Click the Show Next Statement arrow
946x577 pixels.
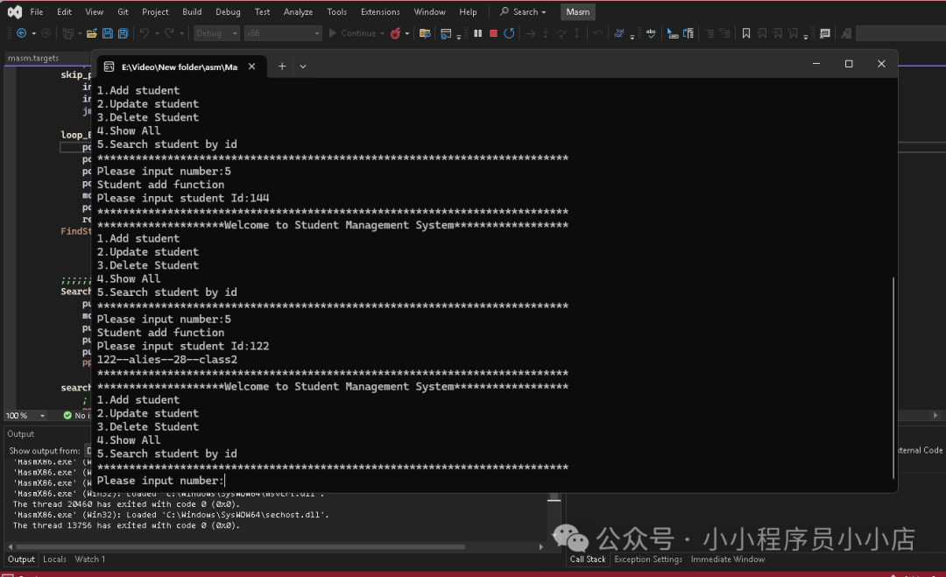tap(530, 33)
